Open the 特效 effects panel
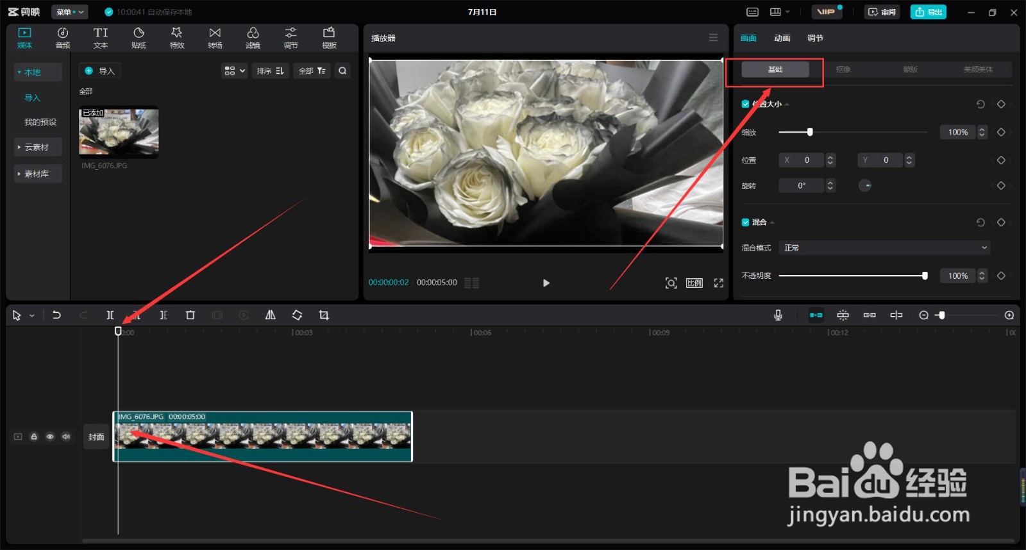This screenshot has width=1026, height=550. coord(177,38)
